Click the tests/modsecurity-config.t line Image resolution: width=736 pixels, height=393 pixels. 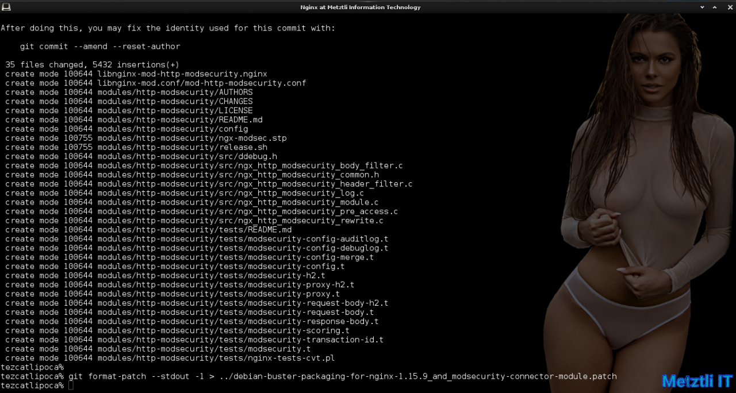[175, 267]
